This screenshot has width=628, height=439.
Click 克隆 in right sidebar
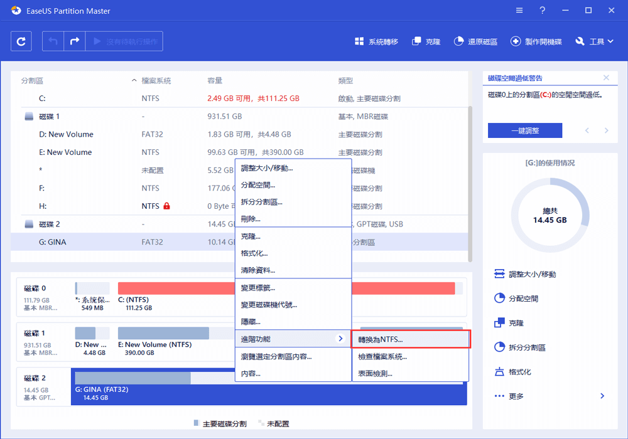pos(509,323)
